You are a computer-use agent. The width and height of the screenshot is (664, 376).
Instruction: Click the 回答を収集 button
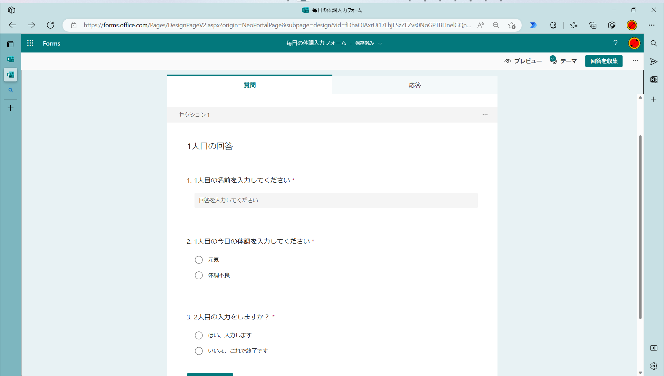point(604,61)
